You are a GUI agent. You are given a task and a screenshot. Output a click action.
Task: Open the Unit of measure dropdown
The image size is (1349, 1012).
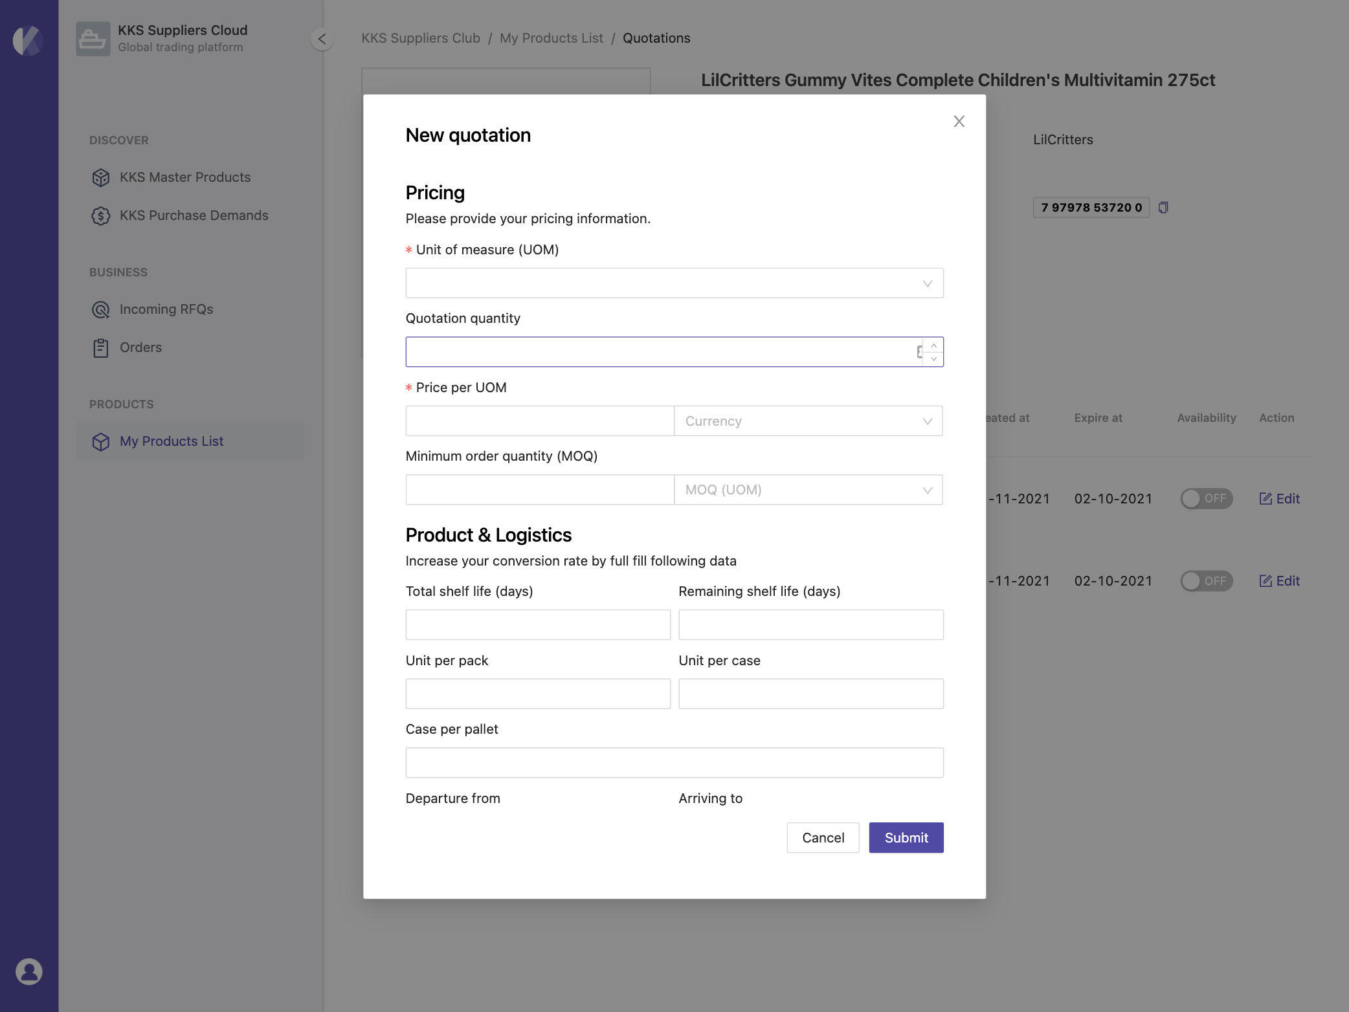pyautogui.click(x=674, y=283)
